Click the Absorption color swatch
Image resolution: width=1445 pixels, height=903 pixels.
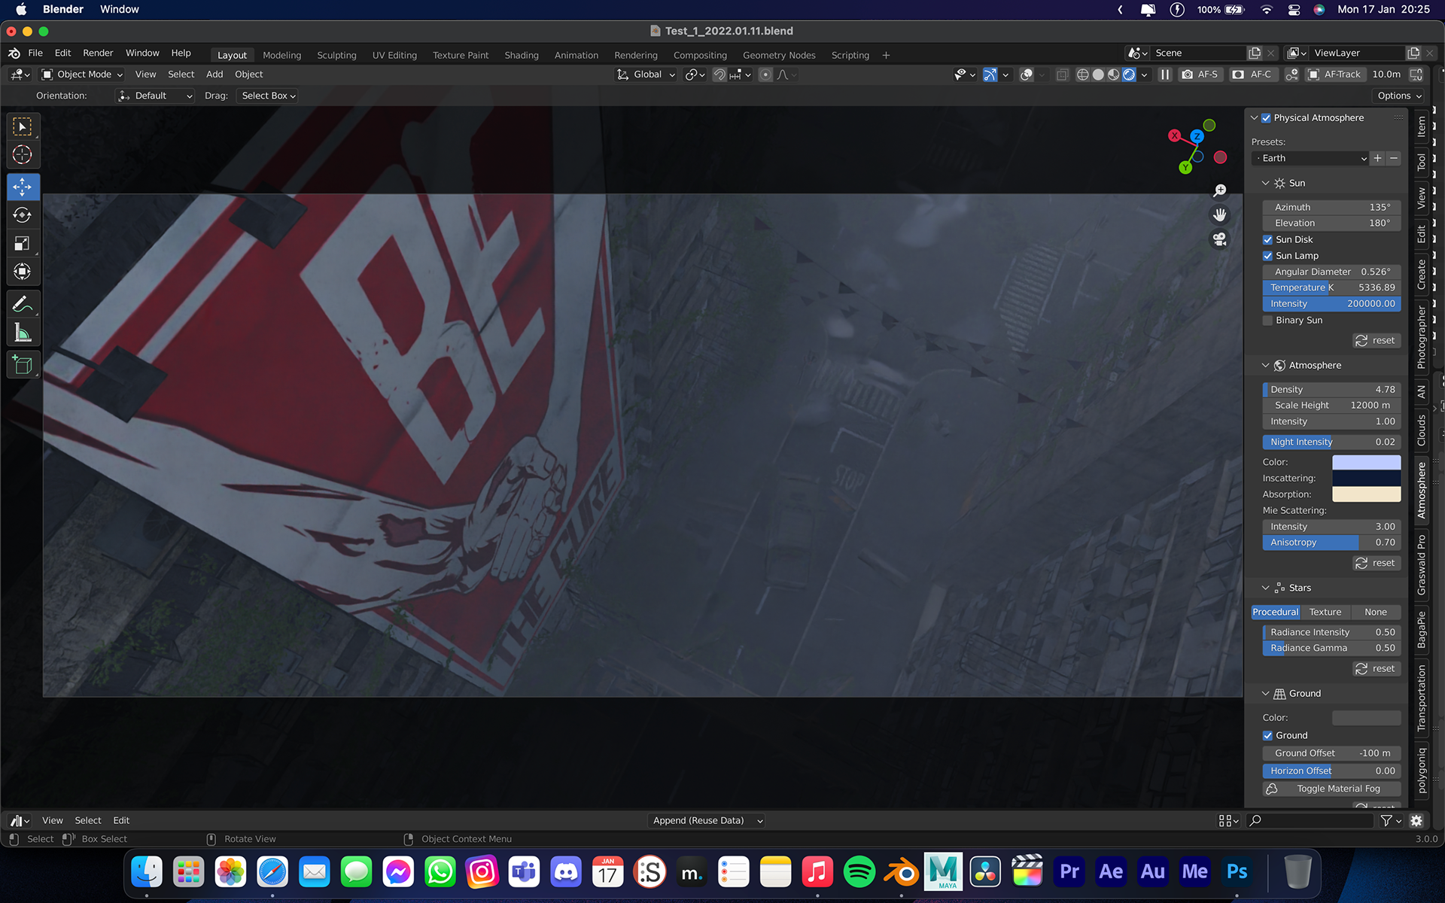[x=1366, y=494]
